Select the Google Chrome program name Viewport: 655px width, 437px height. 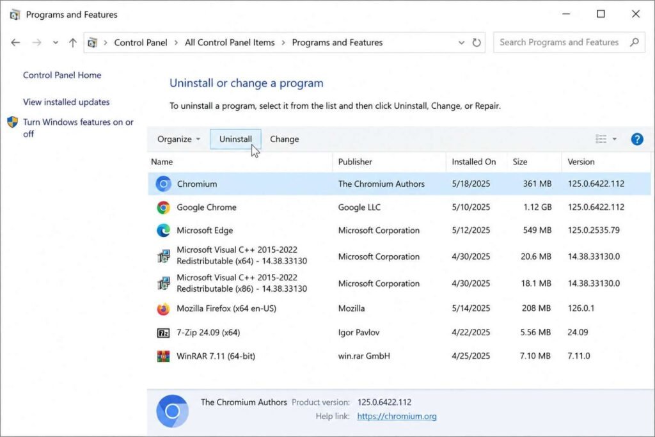click(207, 207)
